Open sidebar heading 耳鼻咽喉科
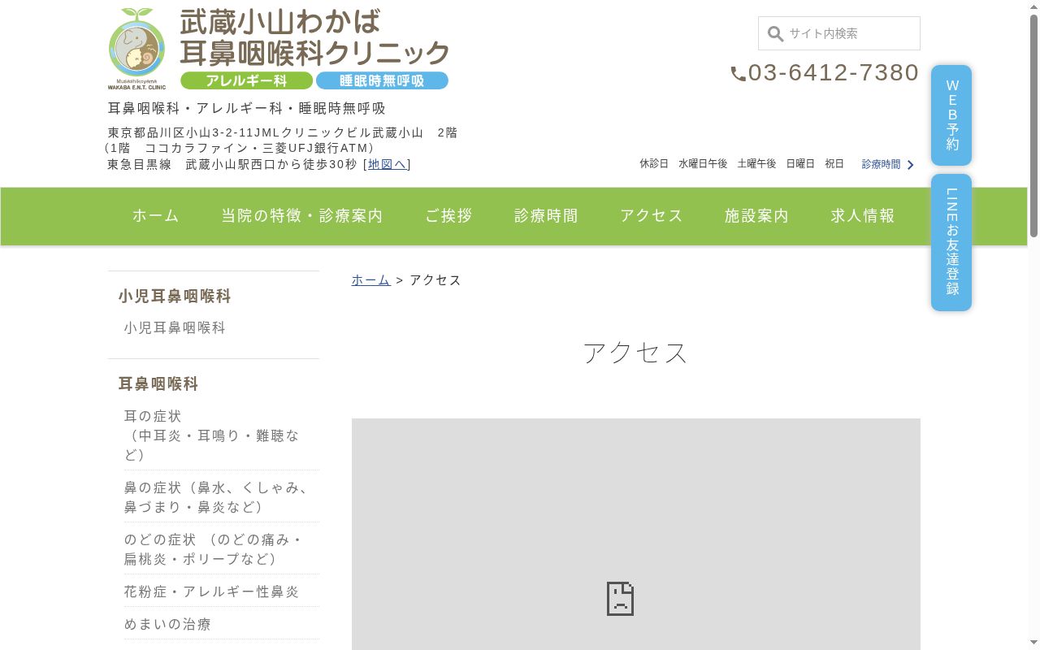 [158, 384]
